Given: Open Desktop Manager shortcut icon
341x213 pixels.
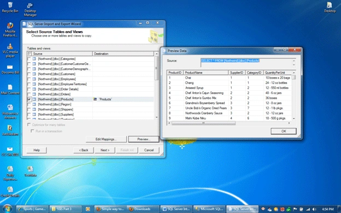Looking at the screenshot, I should pyautogui.click(x=30, y=9).
